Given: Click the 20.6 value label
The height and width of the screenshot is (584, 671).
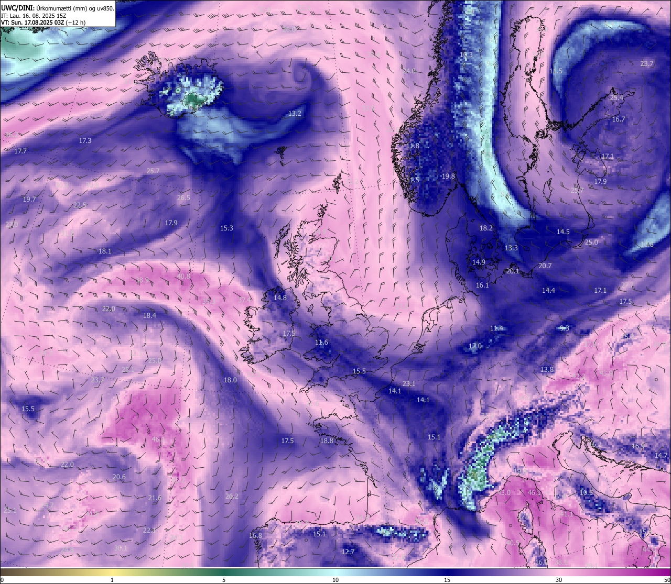Looking at the screenshot, I should [x=119, y=477].
